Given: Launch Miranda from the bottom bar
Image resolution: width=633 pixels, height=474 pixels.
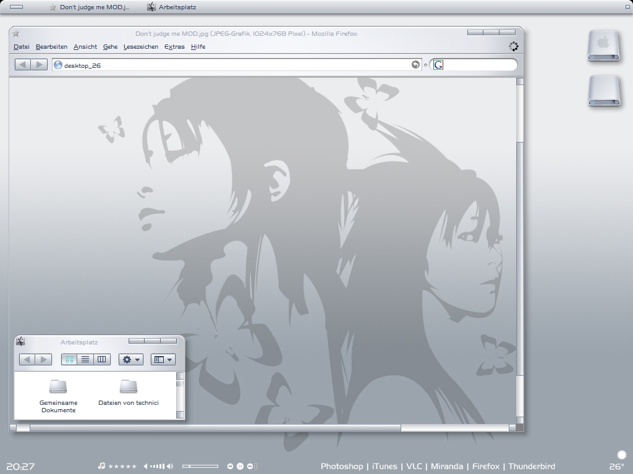Looking at the screenshot, I should tap(447, 467).
